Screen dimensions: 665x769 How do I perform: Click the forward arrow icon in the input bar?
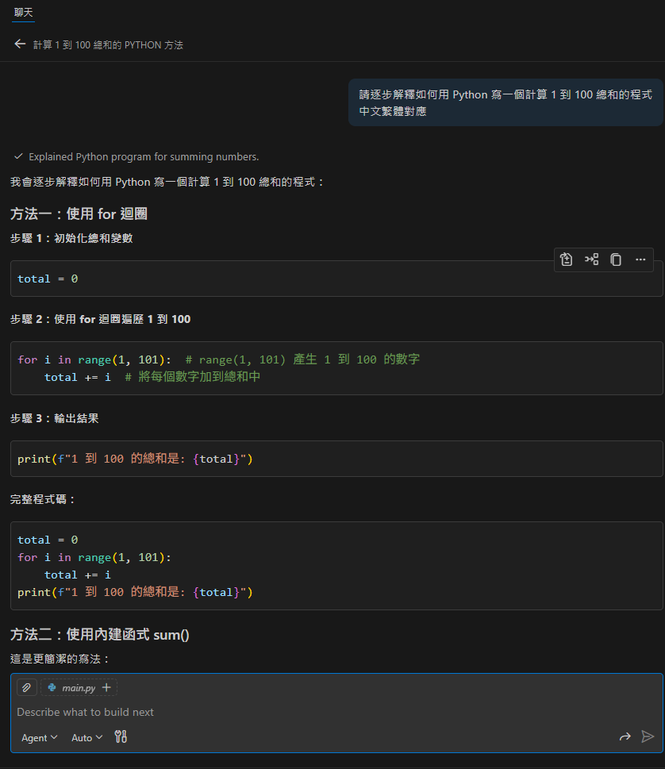[x=625, y=736]
